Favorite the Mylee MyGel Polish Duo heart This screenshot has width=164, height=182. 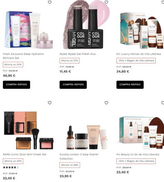(106, 2)
